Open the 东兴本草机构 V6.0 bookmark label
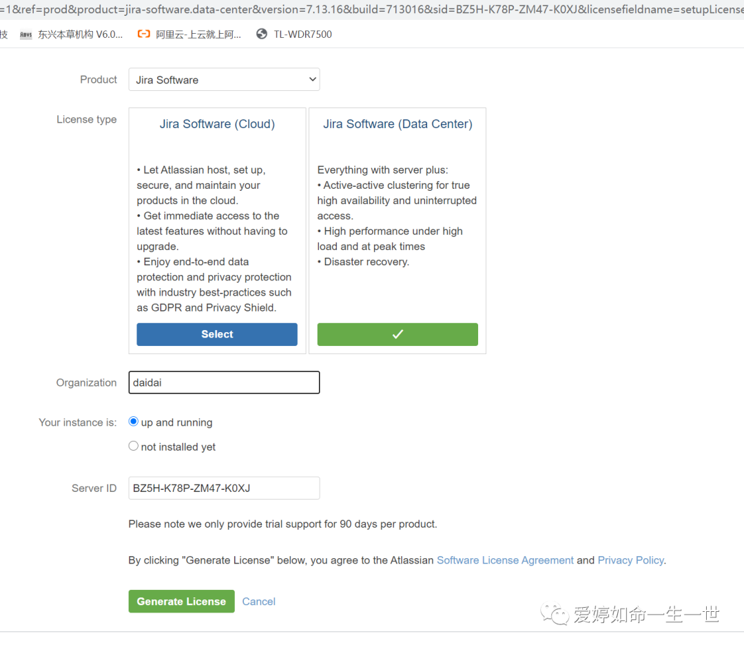The image size is (744, 647). [x=80, y=34]
